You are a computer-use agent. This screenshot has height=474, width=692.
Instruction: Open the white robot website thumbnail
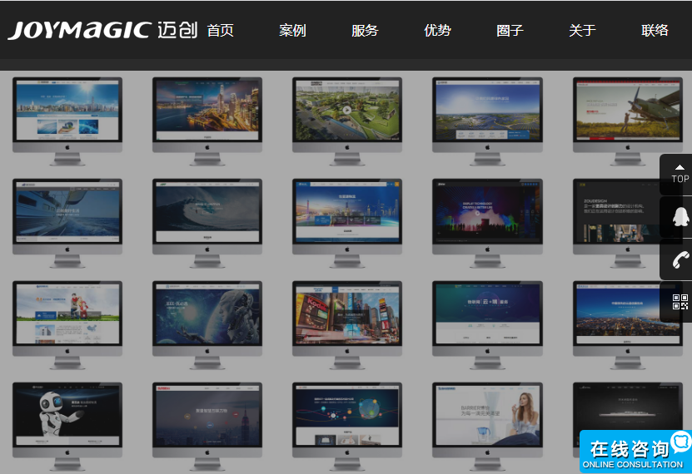click(x=67, y=416)
